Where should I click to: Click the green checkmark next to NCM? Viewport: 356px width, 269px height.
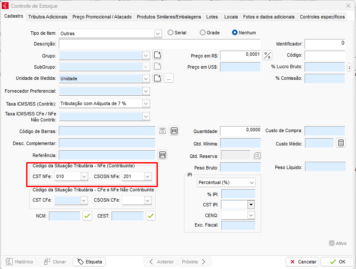coord(87,216)
